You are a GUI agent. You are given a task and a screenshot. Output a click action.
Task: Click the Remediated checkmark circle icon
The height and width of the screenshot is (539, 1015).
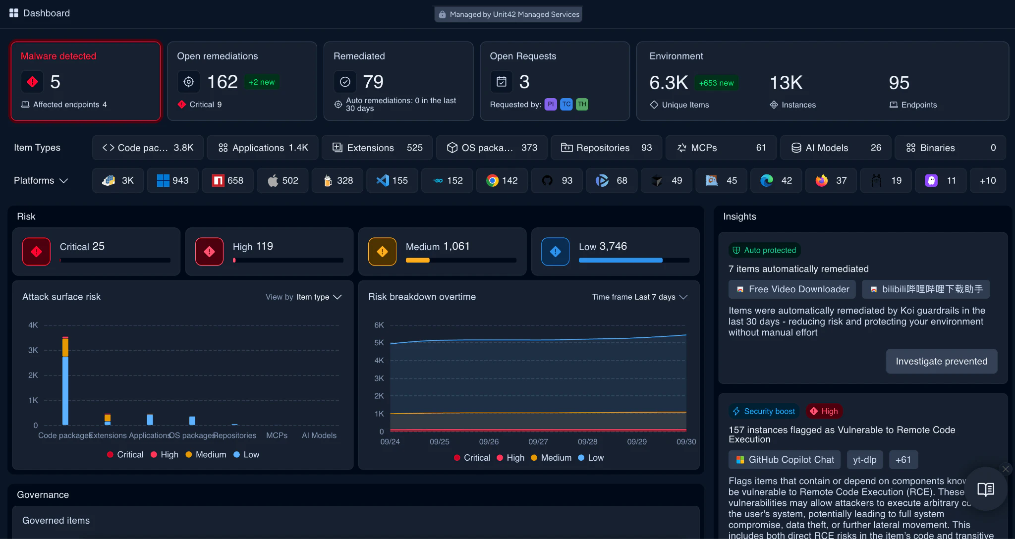tap(345, 82)
